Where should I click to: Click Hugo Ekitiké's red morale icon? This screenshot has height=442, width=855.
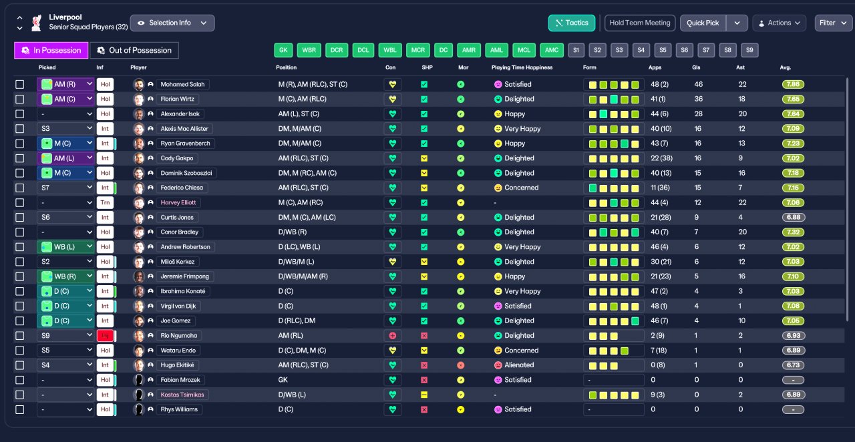[461, 365]
